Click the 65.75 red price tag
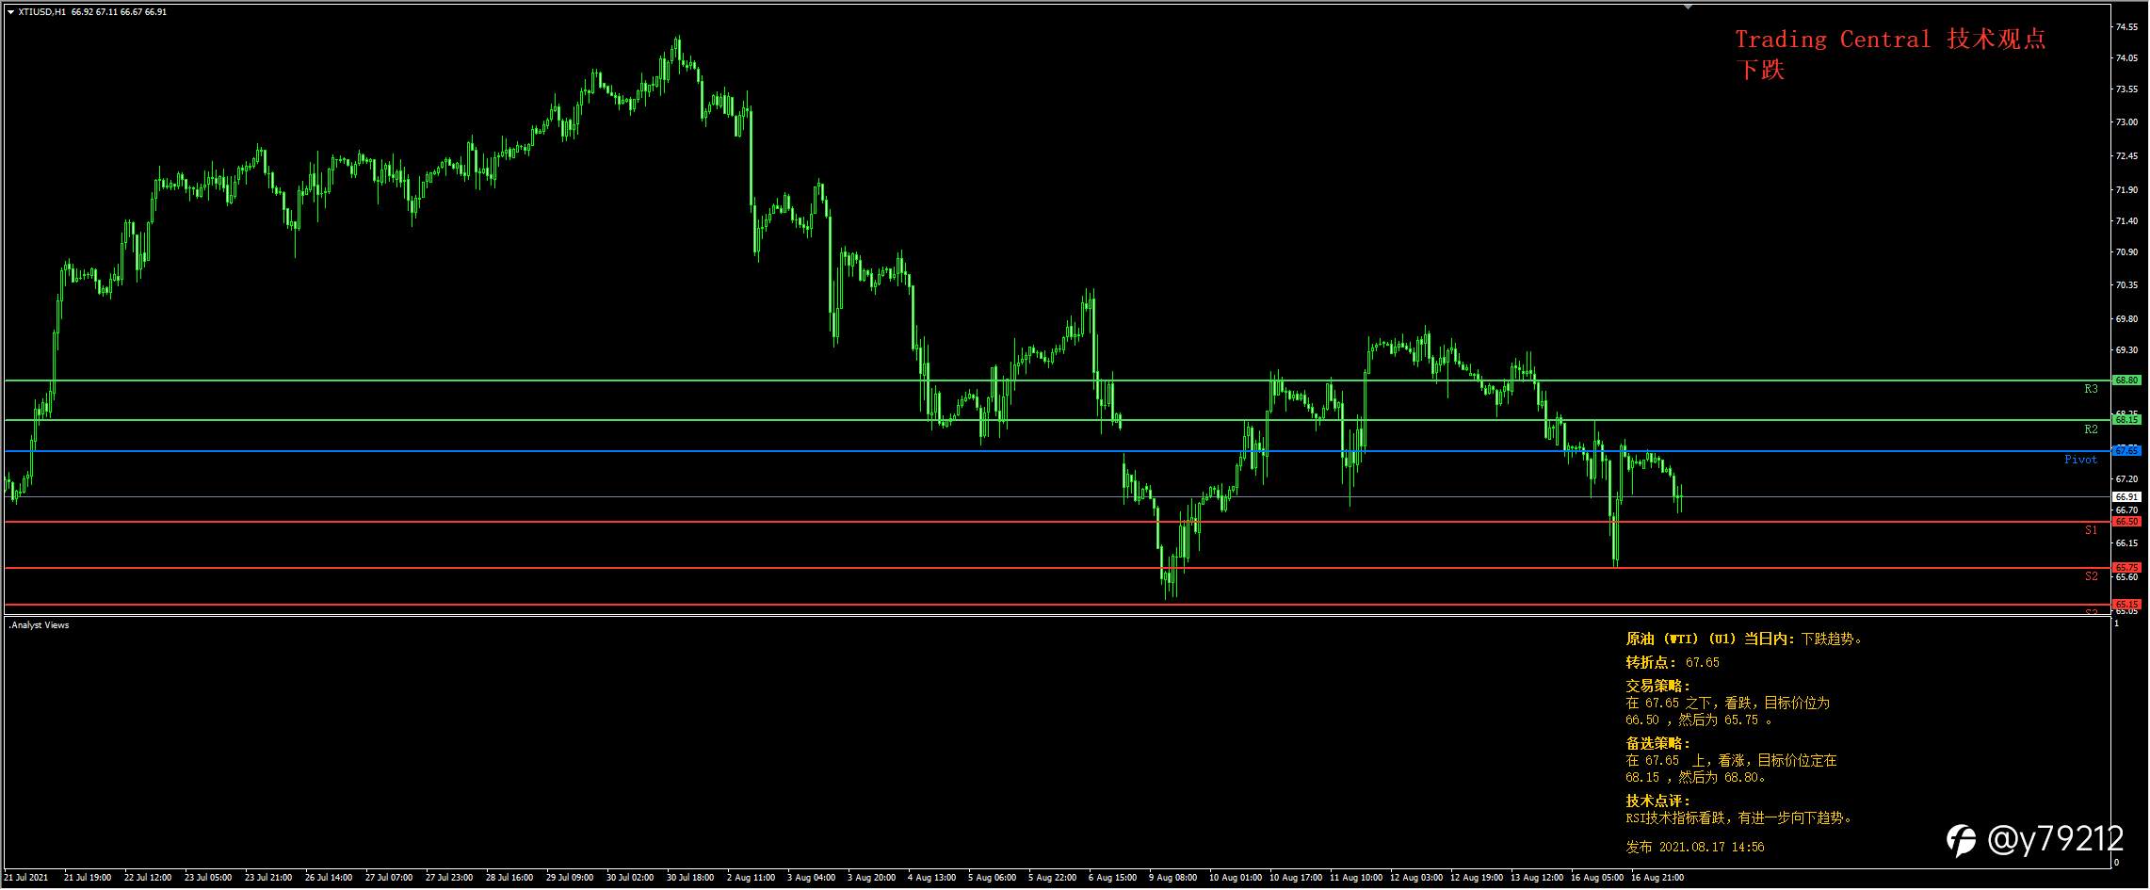Image resolution: width=2150 pixels, height=890 pixels. point(2126,568)
